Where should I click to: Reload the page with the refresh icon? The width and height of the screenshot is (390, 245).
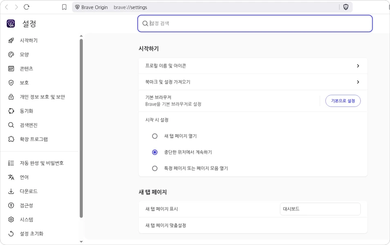click(x=27, y=7)
